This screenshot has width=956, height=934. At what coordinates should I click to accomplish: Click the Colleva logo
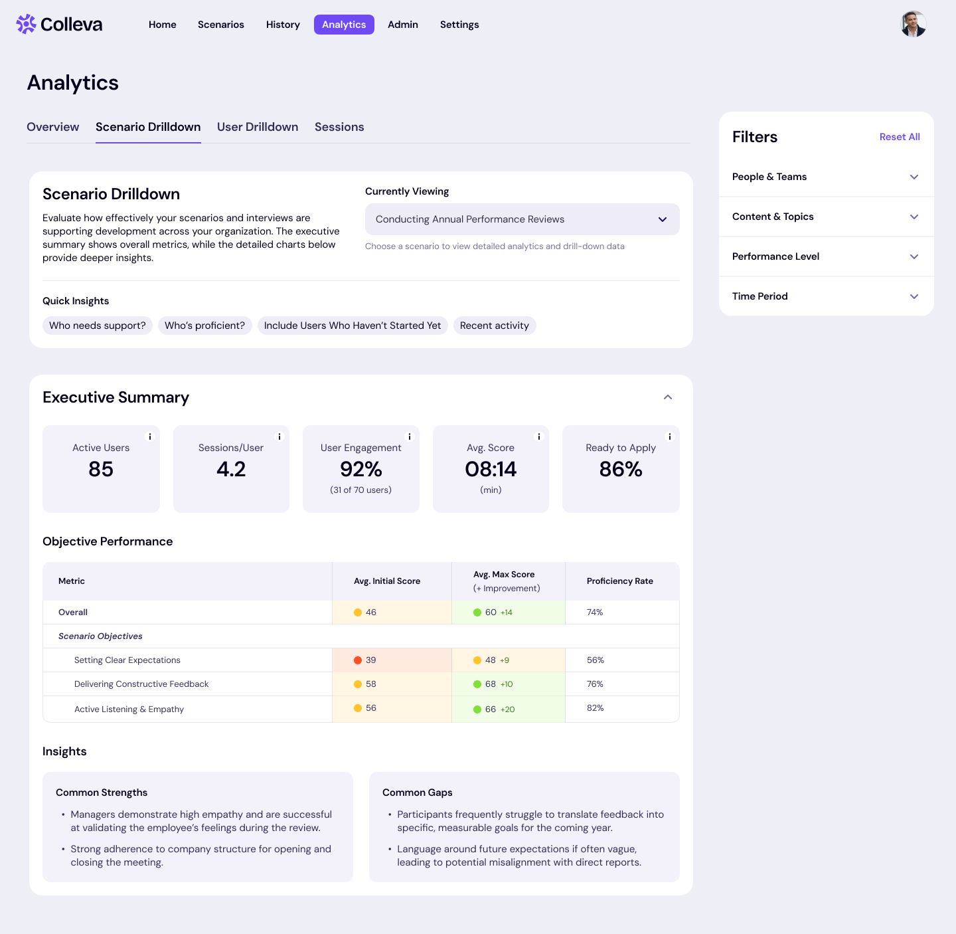pos(58,24)
